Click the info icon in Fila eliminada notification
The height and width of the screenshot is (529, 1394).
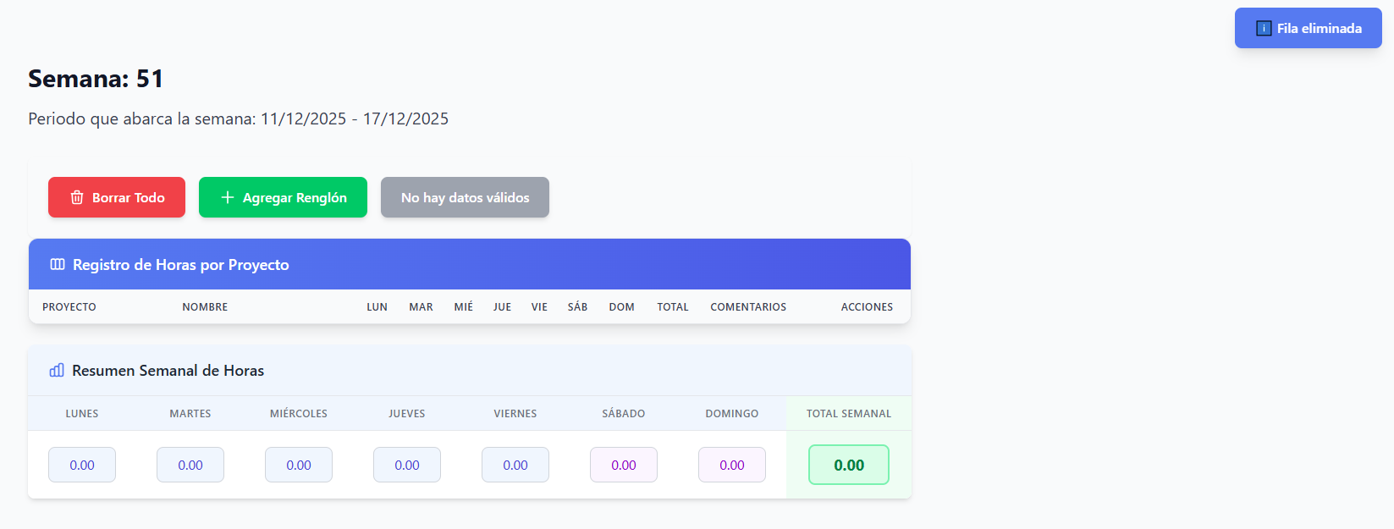pos(1263,28)
